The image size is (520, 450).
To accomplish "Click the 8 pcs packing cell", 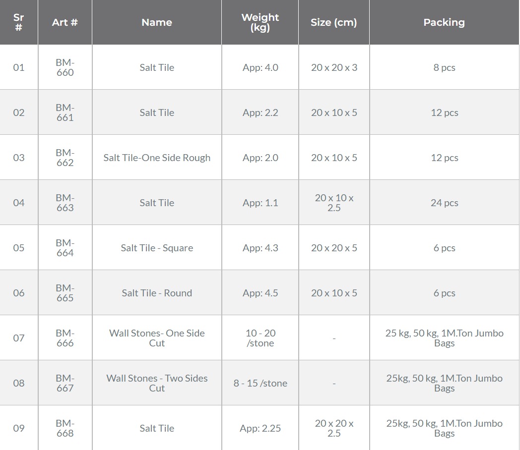I will (x=445, y=67).
